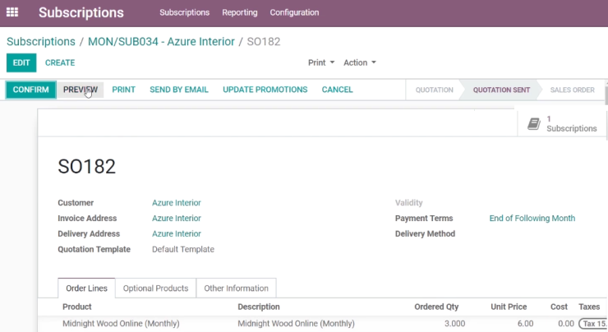Click the Cost column header
The image size is (608, 332).
[559, 307]
